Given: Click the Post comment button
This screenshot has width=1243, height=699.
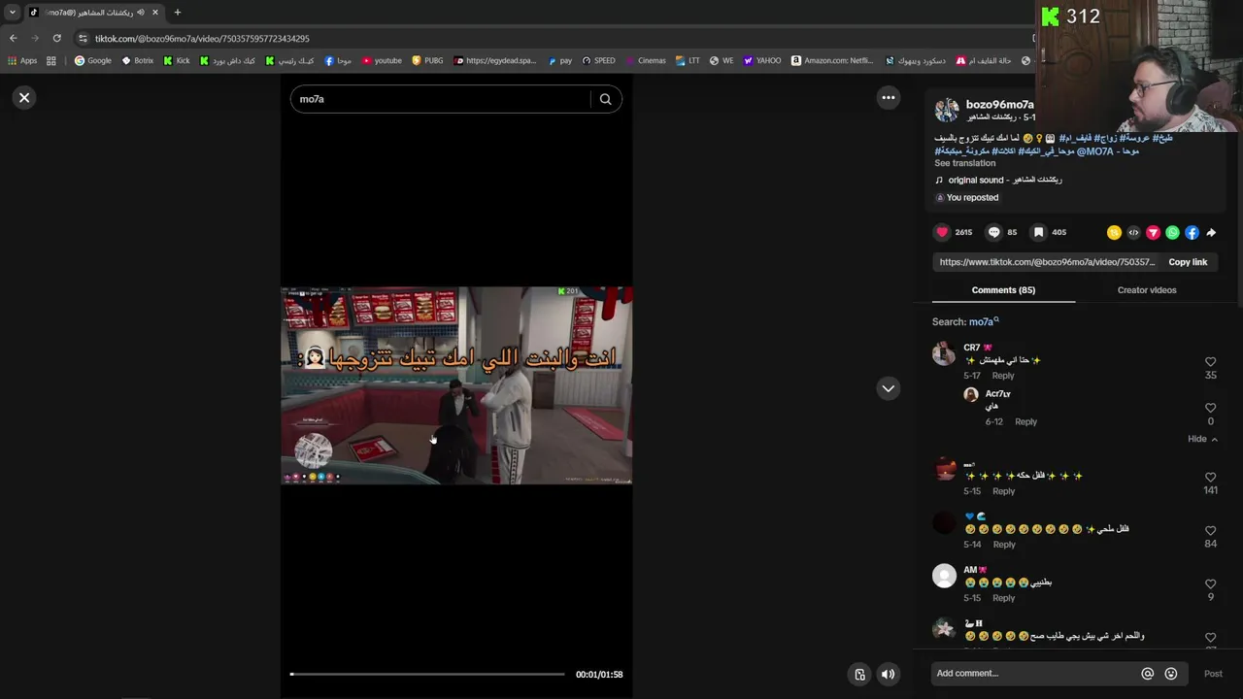Looking at the screenshot, I should tap(1213, 674).
